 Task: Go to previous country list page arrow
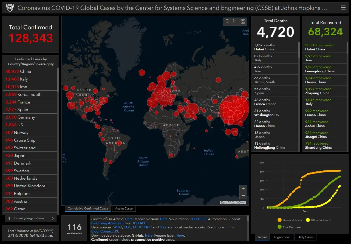[9, 218]
